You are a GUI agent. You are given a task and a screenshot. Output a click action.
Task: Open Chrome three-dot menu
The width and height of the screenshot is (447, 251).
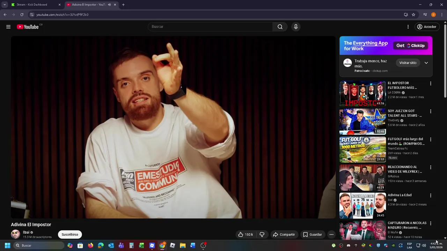tap(442, 15)
